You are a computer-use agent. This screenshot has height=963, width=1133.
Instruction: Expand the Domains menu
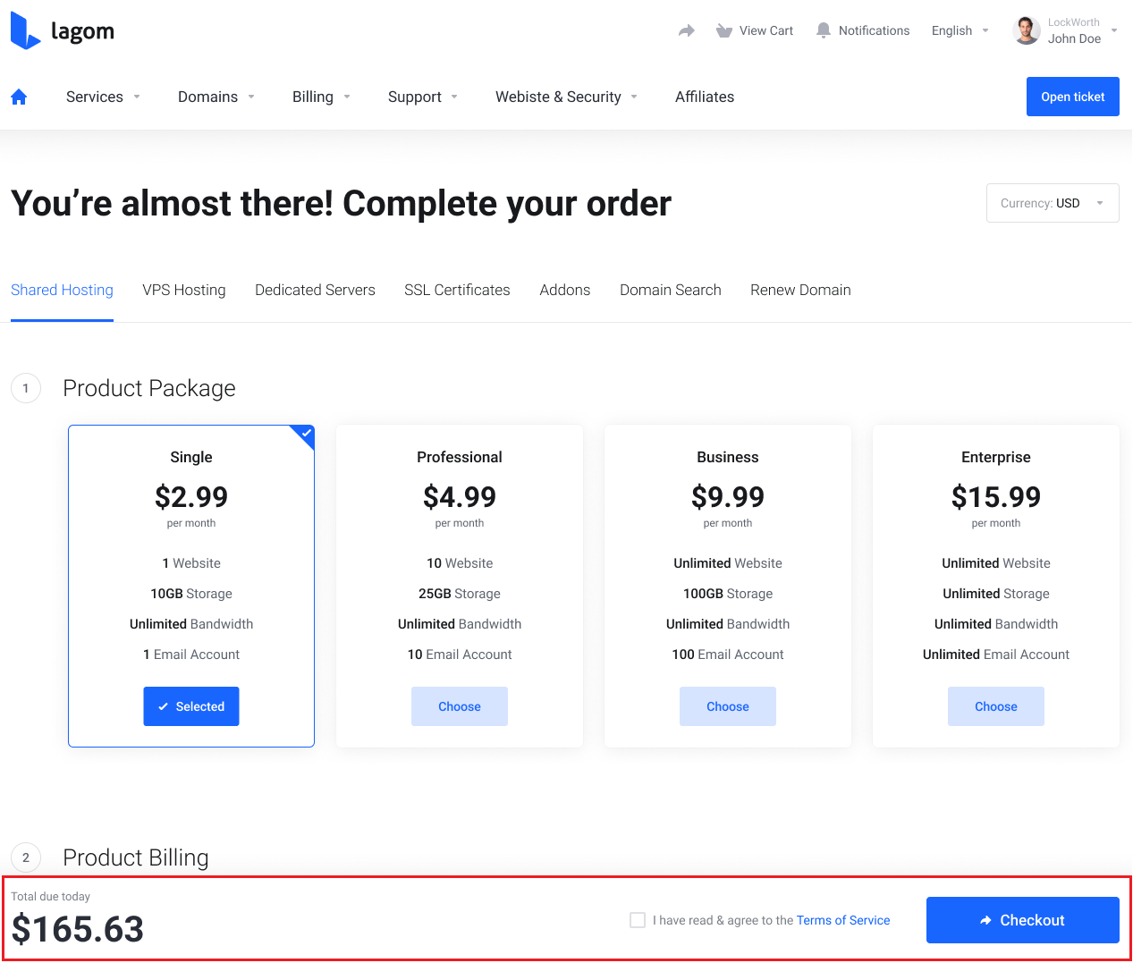(x=216, y=97)
